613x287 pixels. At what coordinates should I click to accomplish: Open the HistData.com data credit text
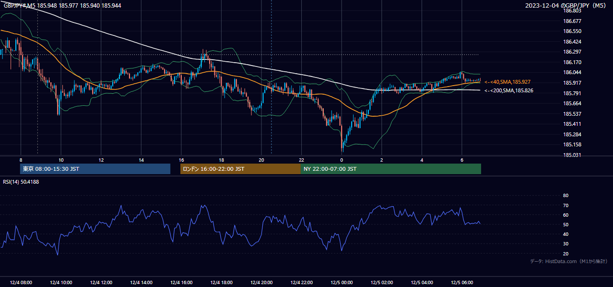click(569, 261)
